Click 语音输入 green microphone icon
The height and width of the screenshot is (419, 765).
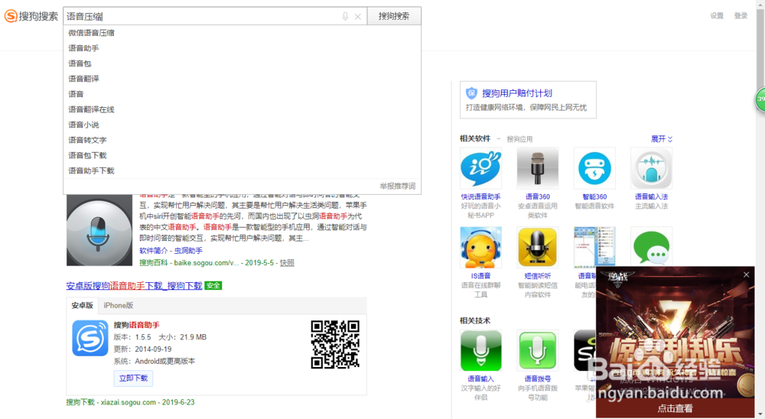pyautogui.click(x=480, y=350)
